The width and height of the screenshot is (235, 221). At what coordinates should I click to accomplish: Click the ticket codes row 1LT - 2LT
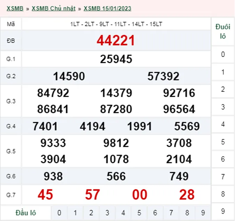116,24
